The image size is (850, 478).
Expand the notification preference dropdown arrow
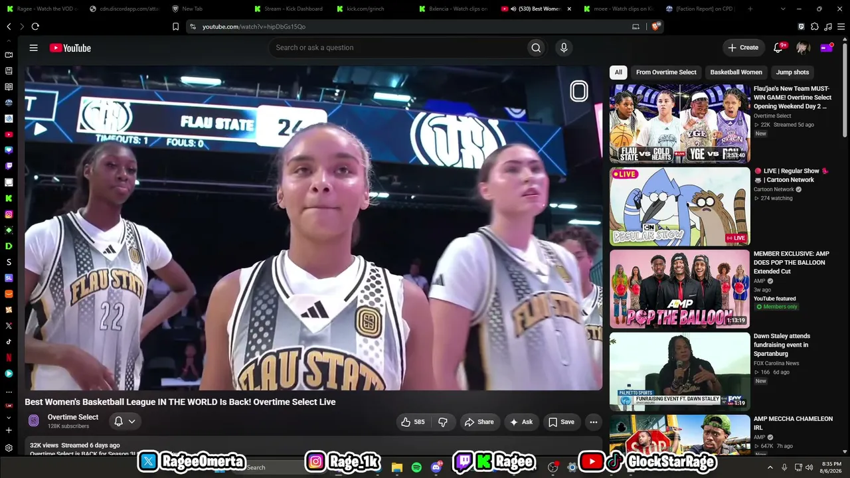tap(132, 422)
